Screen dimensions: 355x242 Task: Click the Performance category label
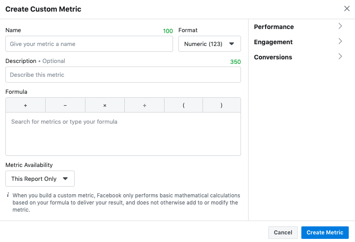click(x=274, y=27)
